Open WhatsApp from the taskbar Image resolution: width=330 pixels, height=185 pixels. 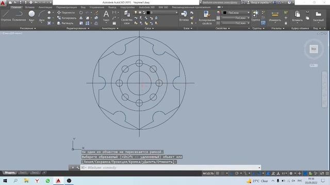[48, 180]
